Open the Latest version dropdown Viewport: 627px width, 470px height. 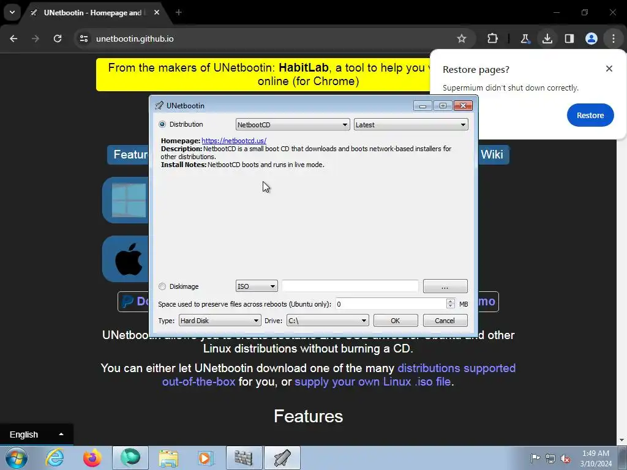tap(411, 125)
